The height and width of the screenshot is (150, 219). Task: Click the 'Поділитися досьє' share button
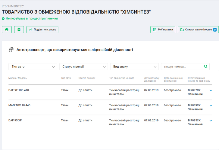point(42,30)
